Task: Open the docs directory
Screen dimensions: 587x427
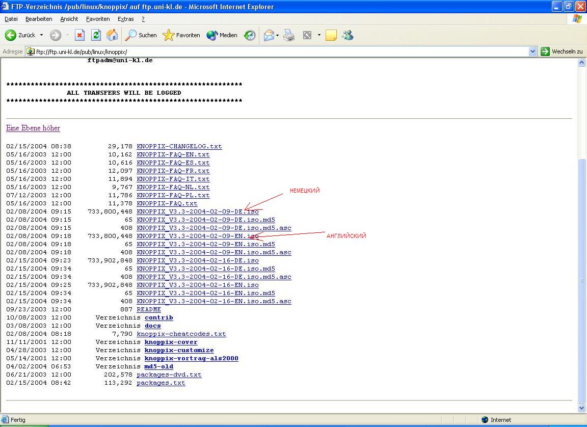Action: coord(153,326)
